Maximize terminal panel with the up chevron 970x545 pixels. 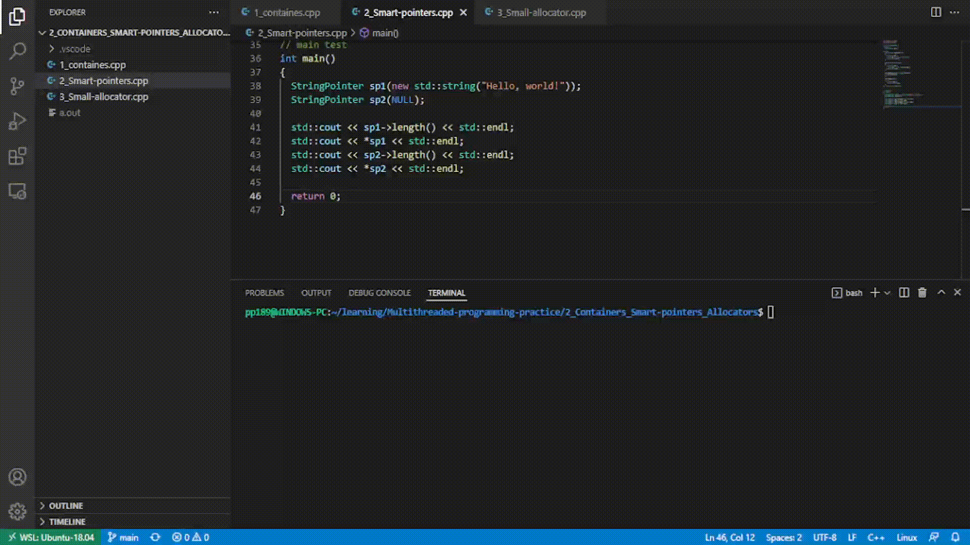(941, 293)
